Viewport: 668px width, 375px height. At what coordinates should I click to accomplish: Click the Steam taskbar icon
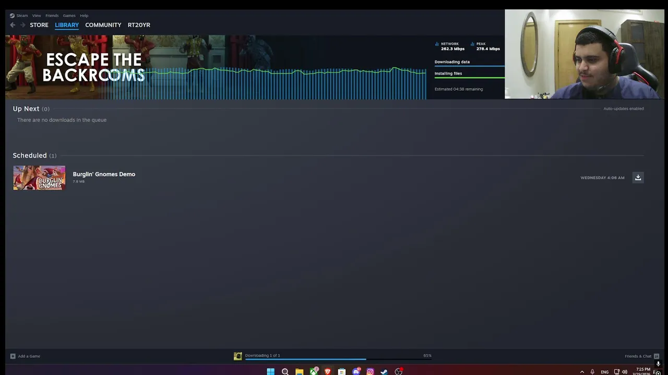[x=384, y=371]
